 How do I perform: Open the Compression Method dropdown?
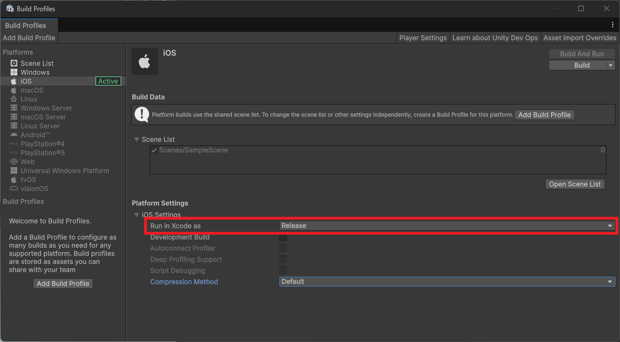[x=446, y=282]
